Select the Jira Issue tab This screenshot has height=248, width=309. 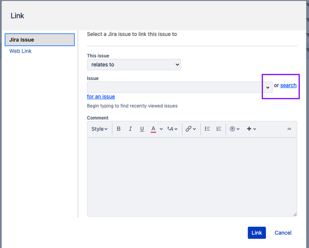(40, 40)
